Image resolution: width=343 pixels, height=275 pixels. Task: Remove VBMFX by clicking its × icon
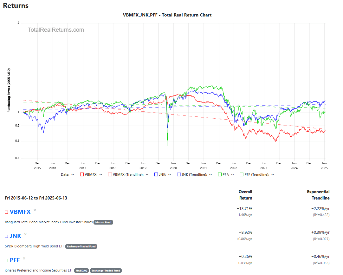click(35, 209)
